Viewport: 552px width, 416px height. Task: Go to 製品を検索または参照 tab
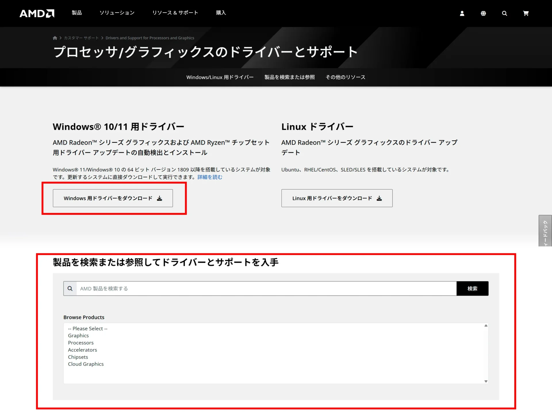pyautogui.click(x=290, y=77)
